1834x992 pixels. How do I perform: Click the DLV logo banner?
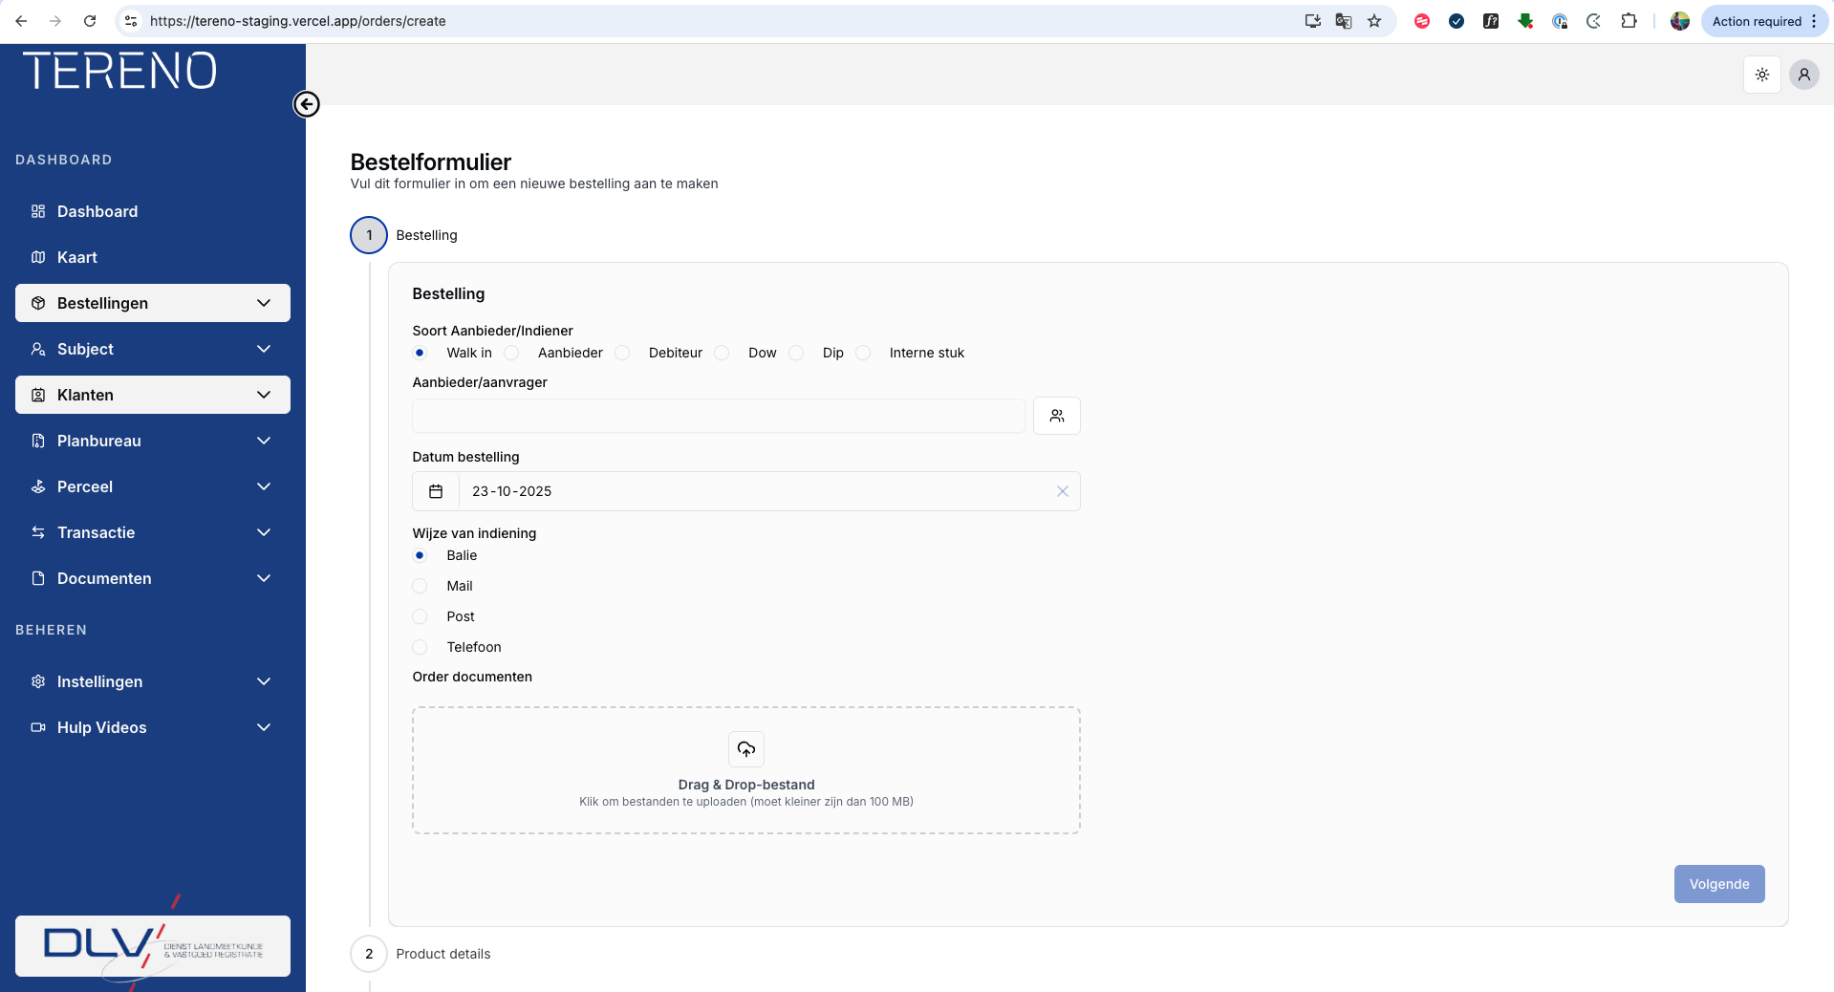(153, 946)
